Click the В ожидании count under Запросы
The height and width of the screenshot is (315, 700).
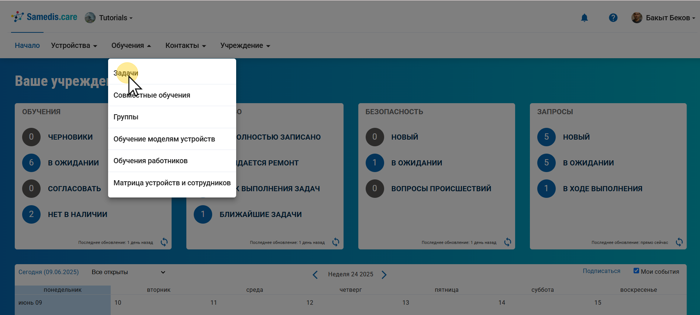point(546,163)
